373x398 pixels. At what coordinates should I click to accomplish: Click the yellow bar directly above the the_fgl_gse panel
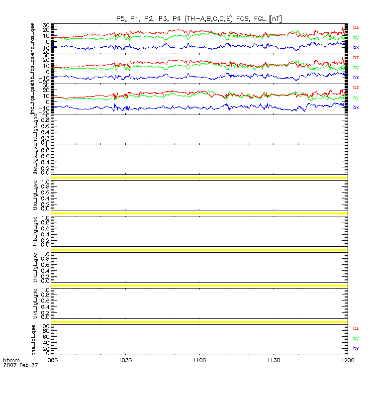199,322
